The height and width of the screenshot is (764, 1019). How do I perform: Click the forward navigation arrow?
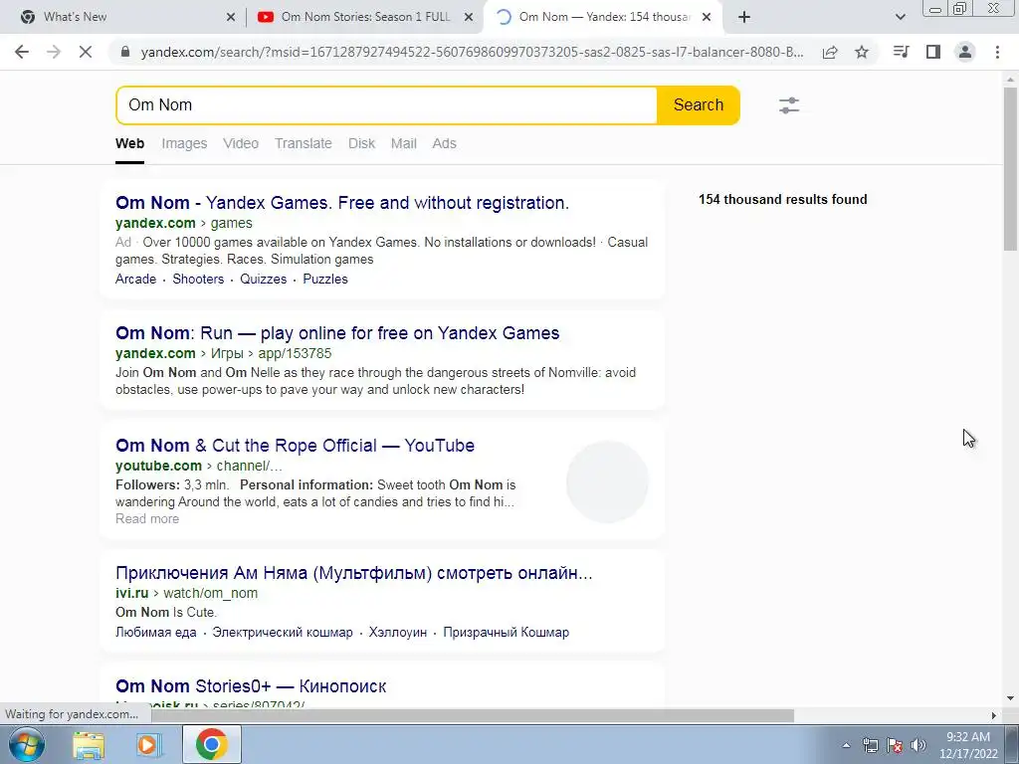(54, 52)
